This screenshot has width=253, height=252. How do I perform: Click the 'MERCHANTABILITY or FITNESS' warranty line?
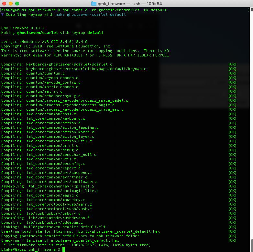(x=86, y=55)
